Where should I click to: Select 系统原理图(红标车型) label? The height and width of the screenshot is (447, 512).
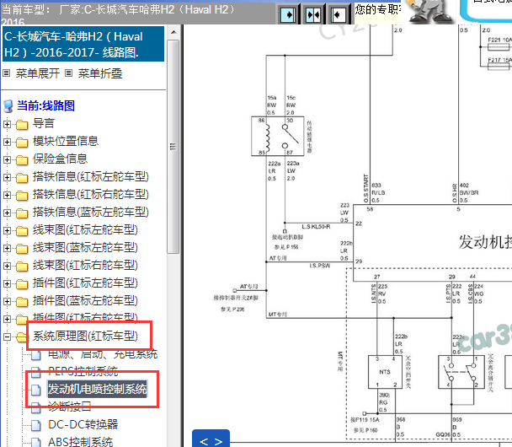pyautogui.click(x=85, y=336)
